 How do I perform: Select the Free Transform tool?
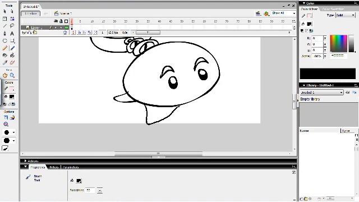tap(5, 19)
